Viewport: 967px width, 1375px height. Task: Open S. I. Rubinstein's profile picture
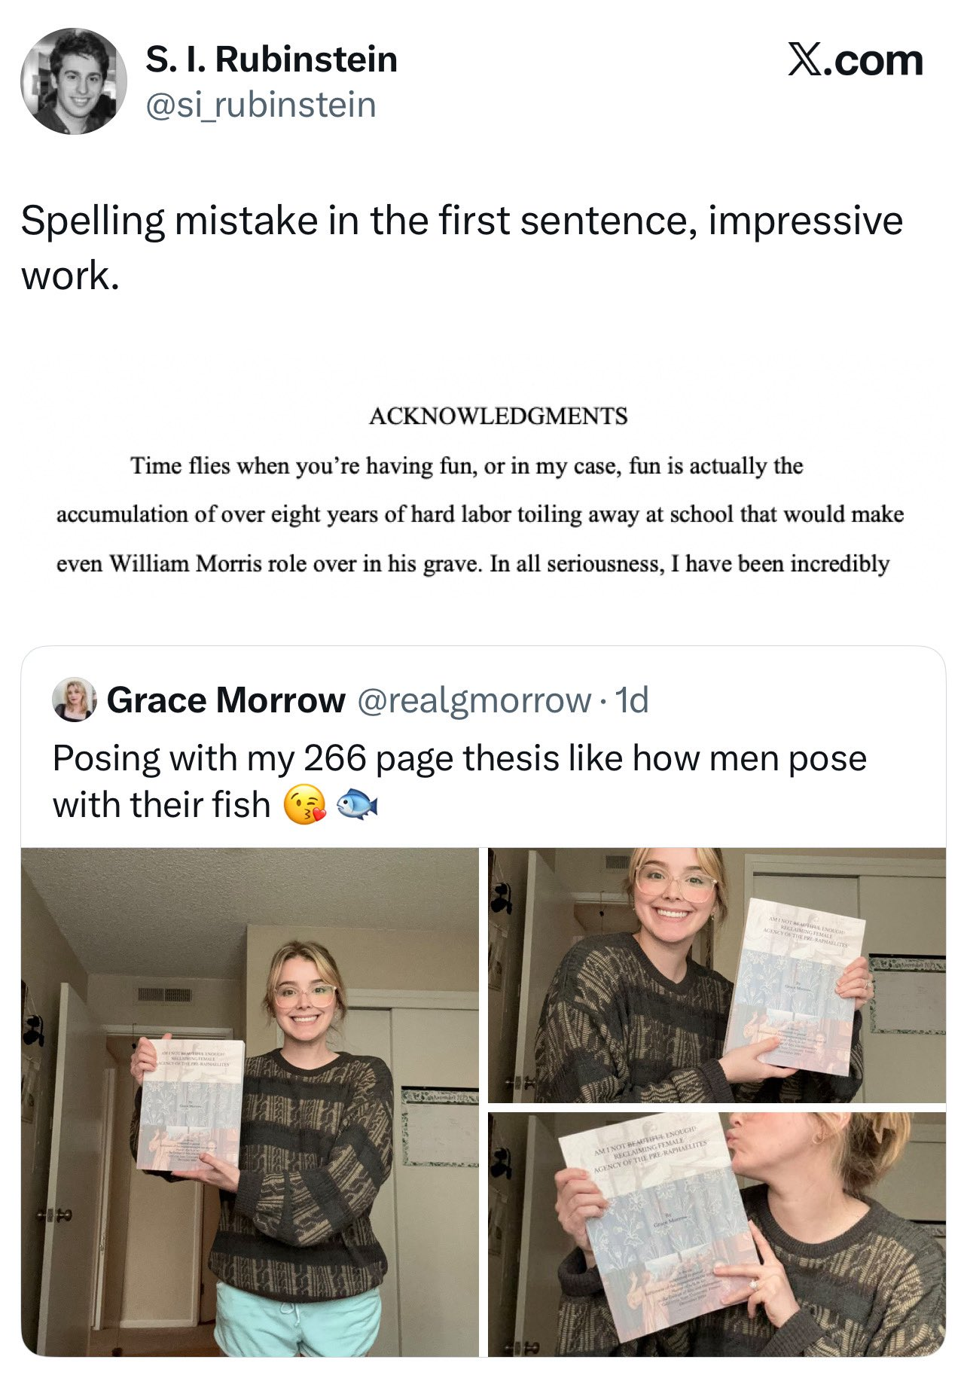[x=74, y=81]
